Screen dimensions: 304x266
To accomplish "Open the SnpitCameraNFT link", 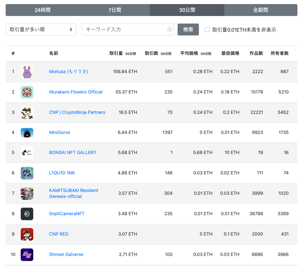I will click(67, 214).
